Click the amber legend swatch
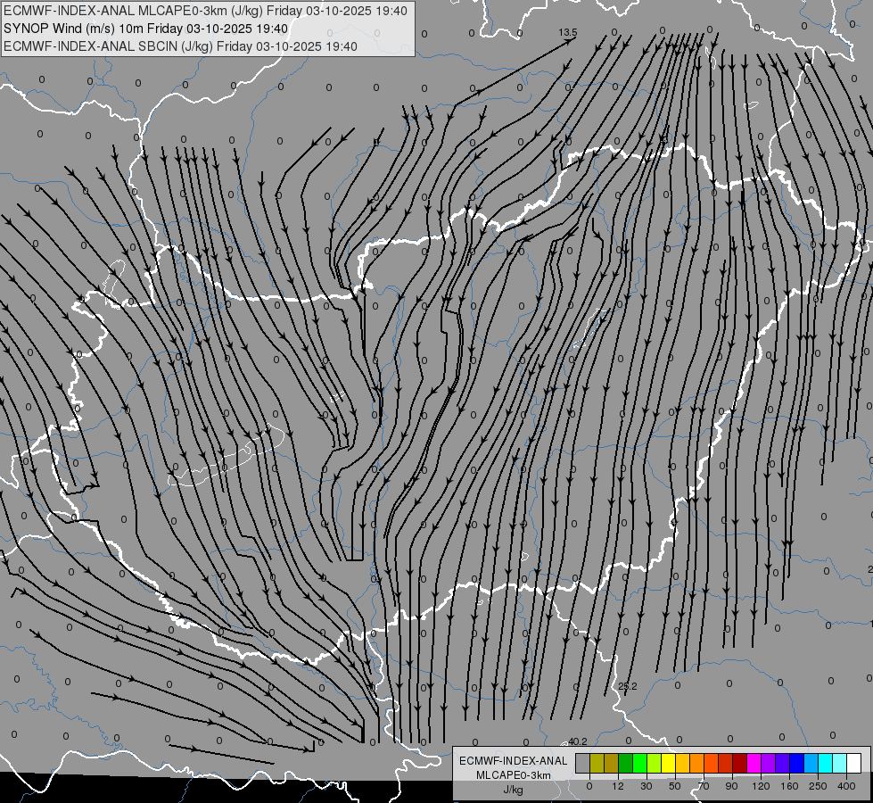 tap(682, 763)
